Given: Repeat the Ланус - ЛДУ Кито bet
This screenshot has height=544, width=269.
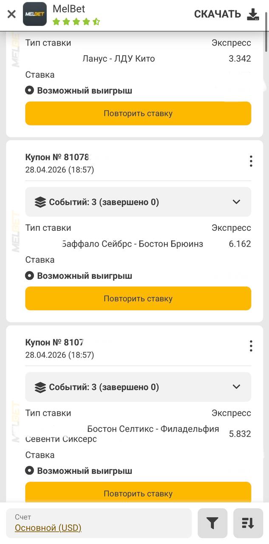Looking at the screenshot, I should [138, 113].
